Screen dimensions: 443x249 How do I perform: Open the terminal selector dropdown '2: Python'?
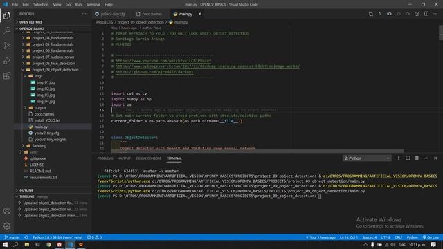click(x=366, y=158)
